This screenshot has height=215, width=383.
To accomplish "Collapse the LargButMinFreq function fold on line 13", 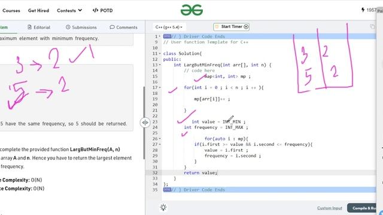I will [x=160, y=65].
